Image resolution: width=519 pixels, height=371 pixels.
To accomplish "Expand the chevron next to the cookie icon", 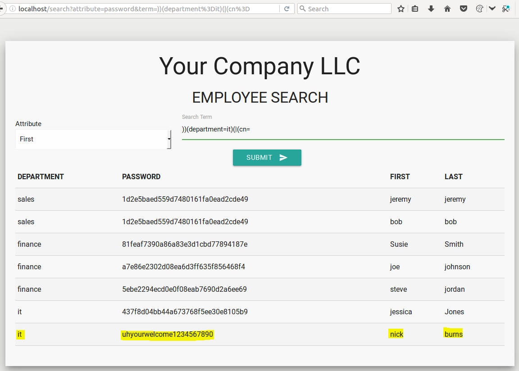I will [492, 9].
